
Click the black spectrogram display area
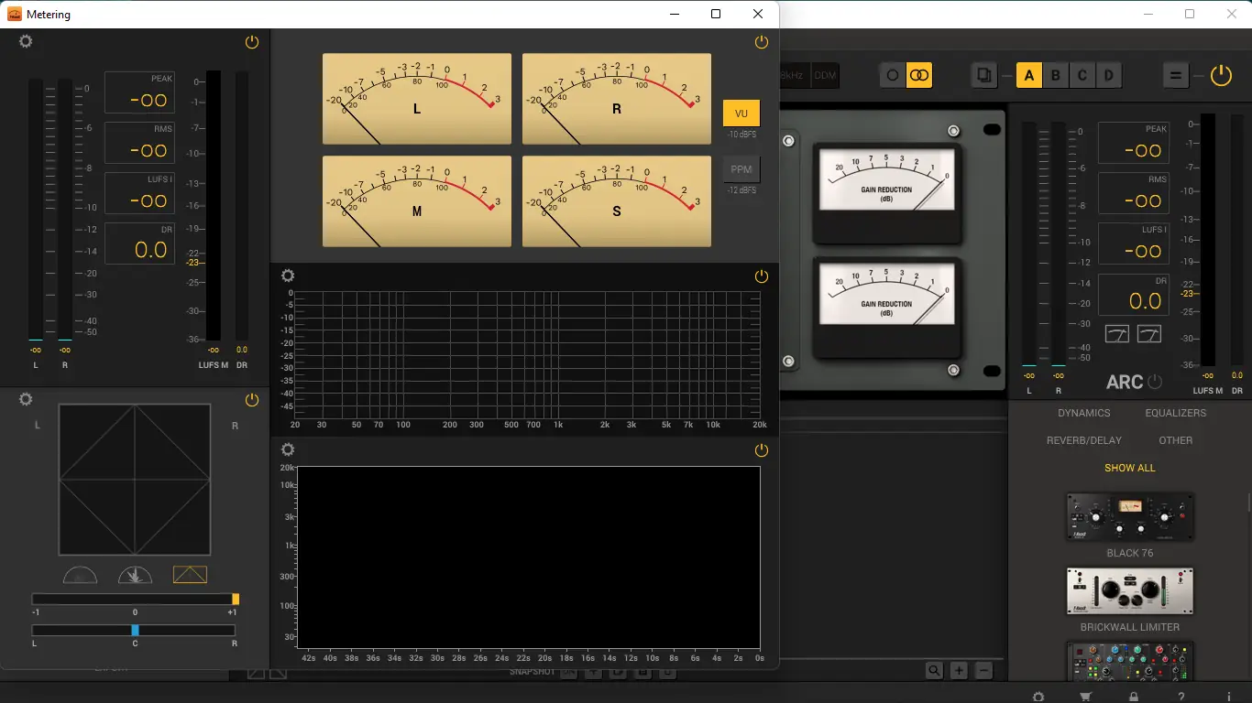tap(528, 557)
